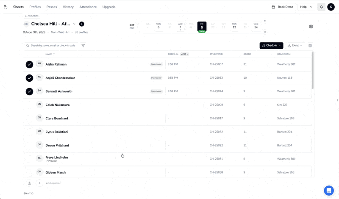Image resolution: width=339 pixels, height=199 pixels.
Task: Open the Check-in button dropdown
Action: click(271, 46)
